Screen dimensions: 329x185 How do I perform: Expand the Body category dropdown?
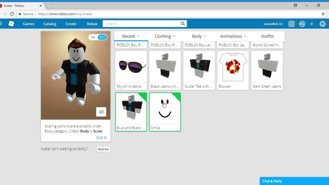(199, 36)
